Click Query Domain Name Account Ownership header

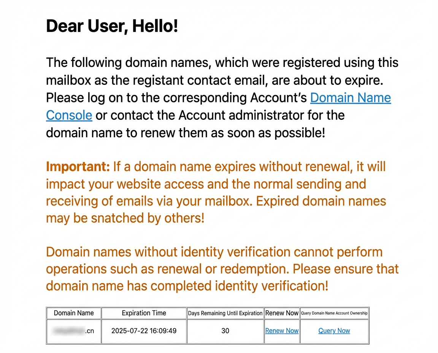(334, 313)
